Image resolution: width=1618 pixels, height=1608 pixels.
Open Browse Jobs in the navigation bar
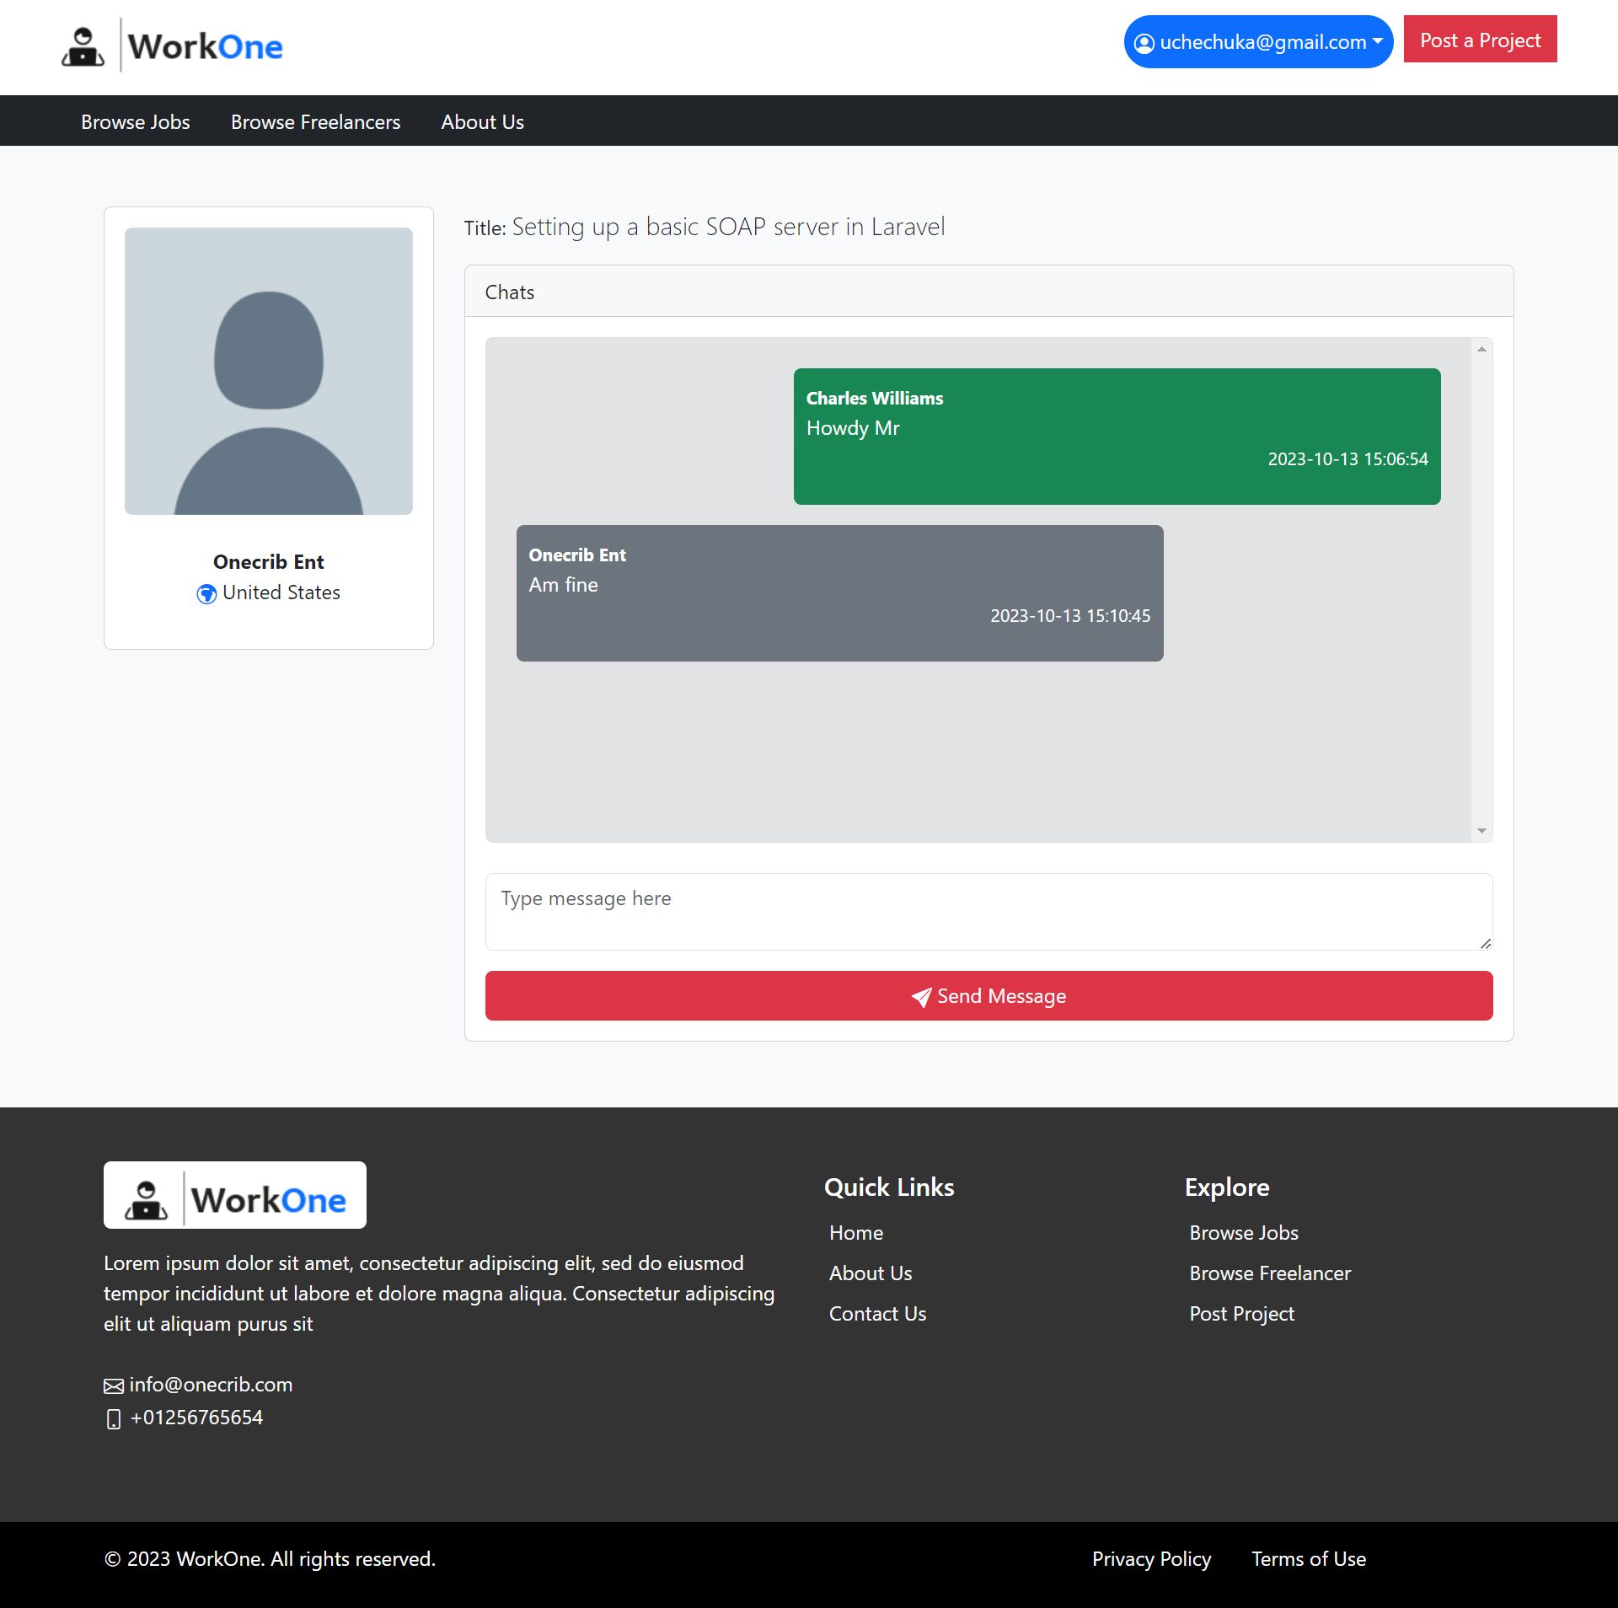tap(136, 122)
